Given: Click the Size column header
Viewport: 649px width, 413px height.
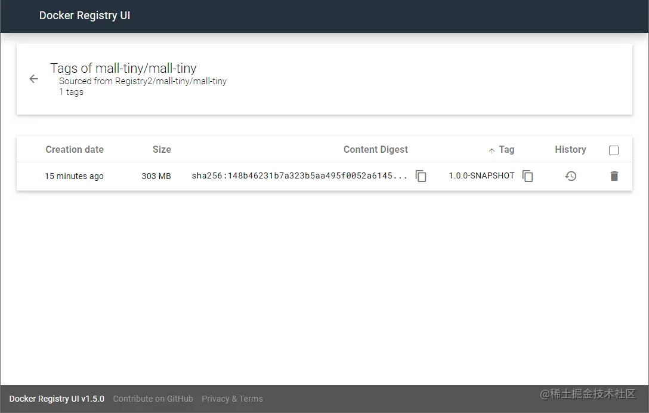Looking at the screenshot, I should pyautogui.click(x=162, y=150).
